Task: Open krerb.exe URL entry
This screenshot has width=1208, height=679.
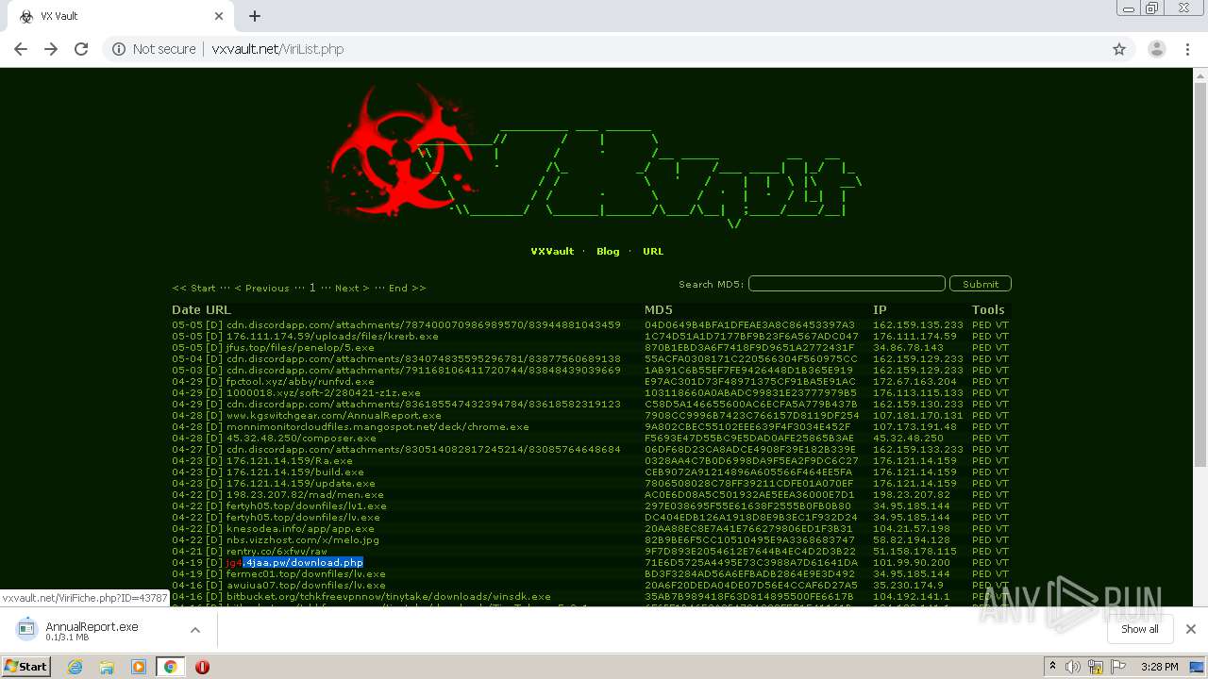Action: pos(332,337)
